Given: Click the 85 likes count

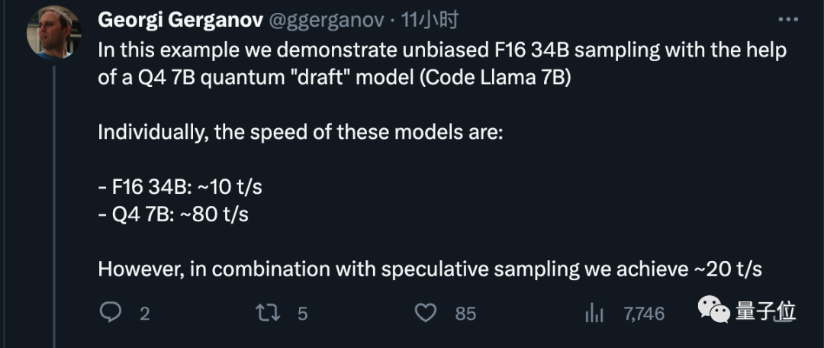Looking at the screenshot, I should [x=465, y=313].
